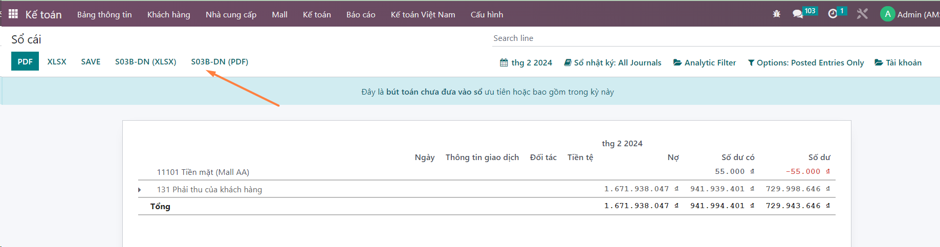
Task: Open the Tài khoản filter dropdown
Action: tap(898, 62)
